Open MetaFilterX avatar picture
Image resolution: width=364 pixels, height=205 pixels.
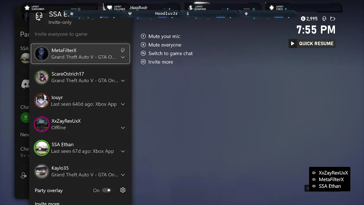click(x=42, y=54)
